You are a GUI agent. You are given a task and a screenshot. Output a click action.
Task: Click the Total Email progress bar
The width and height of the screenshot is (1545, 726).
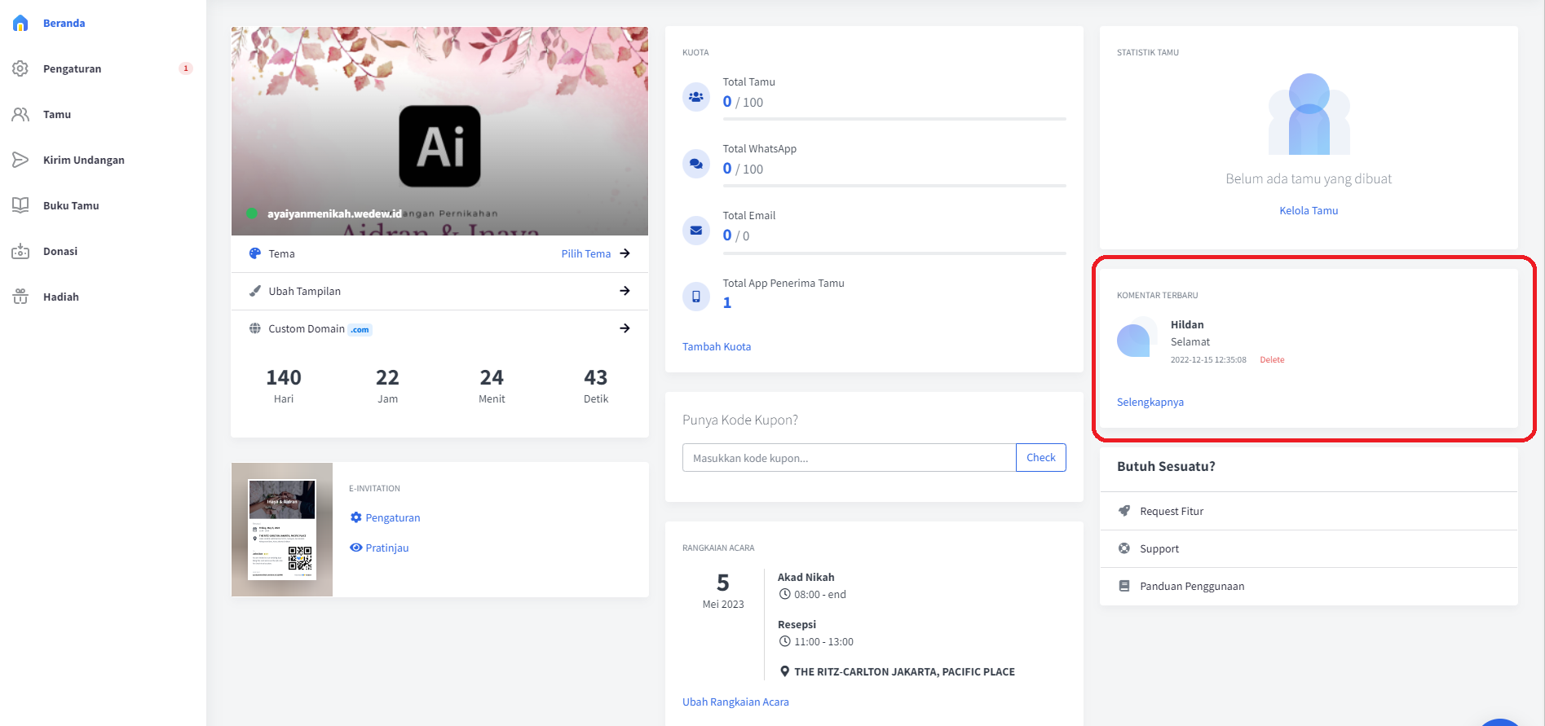coord(894,253)
